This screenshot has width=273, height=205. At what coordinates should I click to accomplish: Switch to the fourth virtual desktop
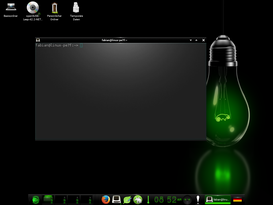(86, 199)
